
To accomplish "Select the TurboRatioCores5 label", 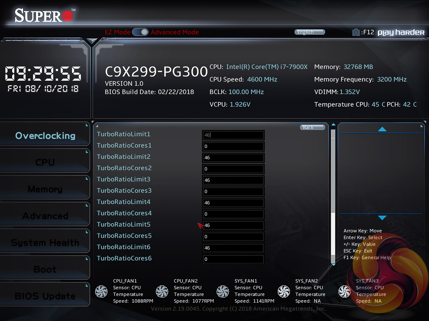I will pyautogui.click(x=124, y=236).
